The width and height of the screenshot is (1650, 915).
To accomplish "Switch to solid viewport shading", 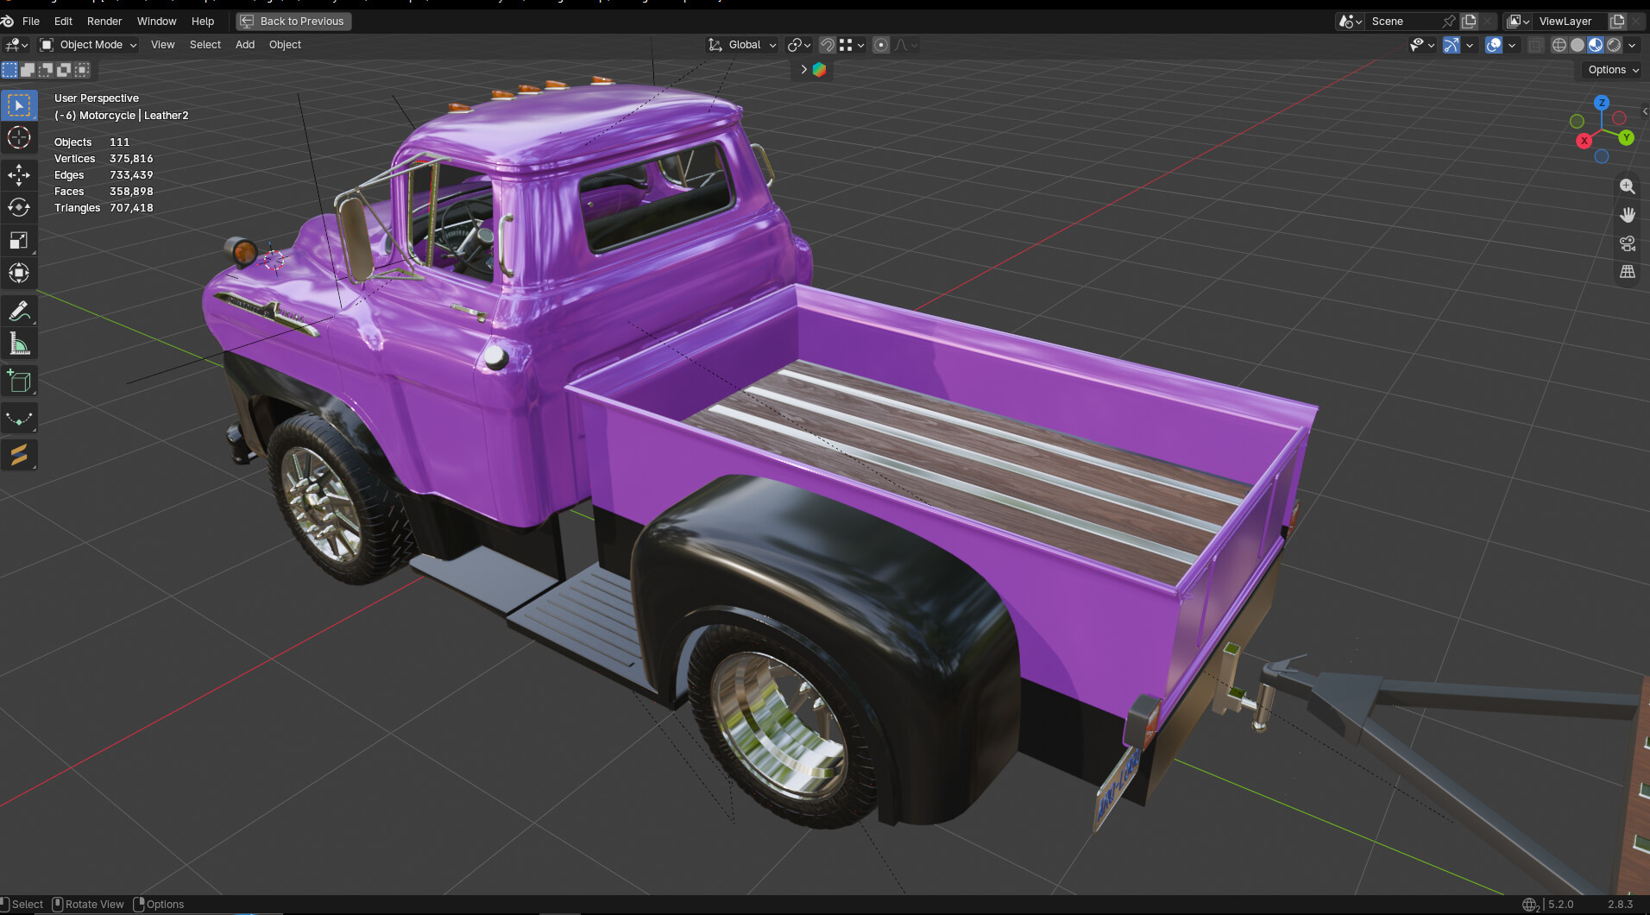I will pos(1577,45).
